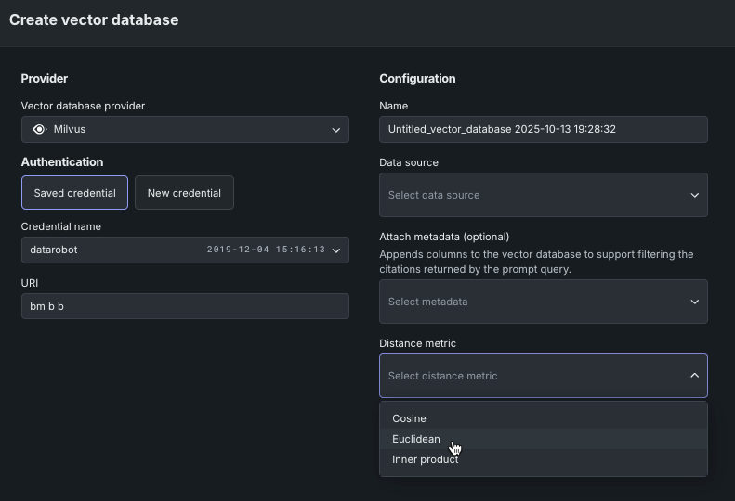735x501 pixels.
Task: Click the Milvus eye logo icon
Action: 40,130
